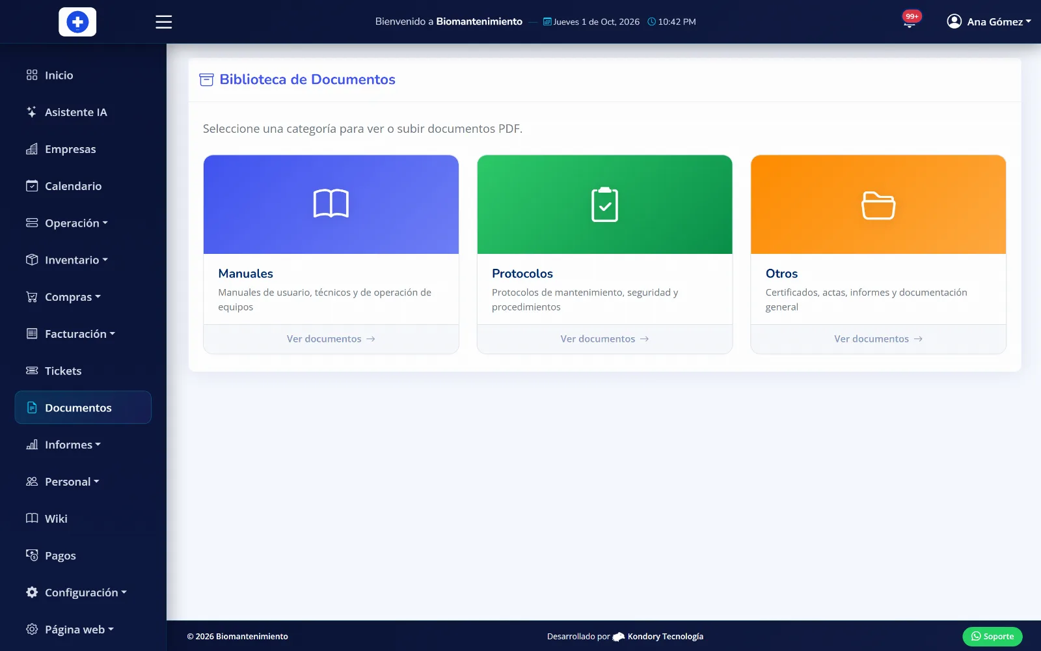Click the Wiki book icon in sidebar

(x=32, y=518)
